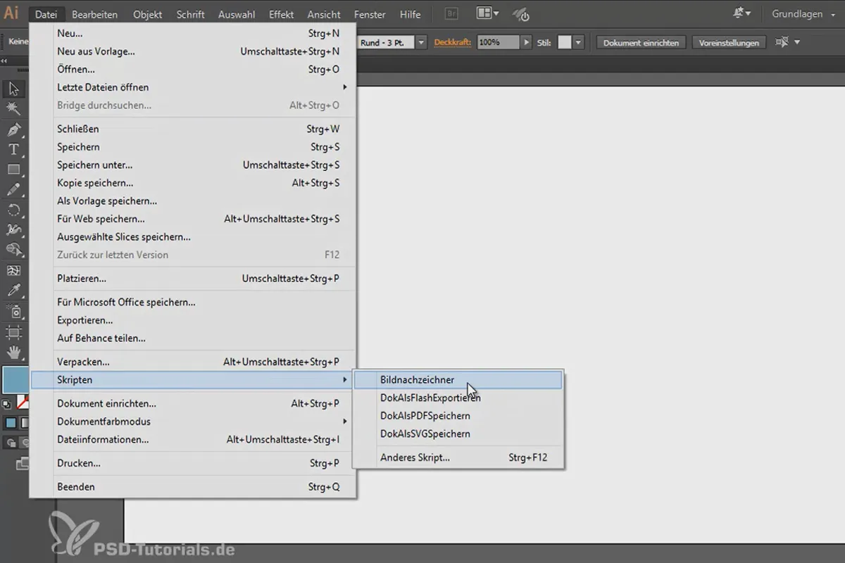The width and height of the screenshot is (845, 563).
Task: Select the Pencil tool
Action: [x=13, y=189]
